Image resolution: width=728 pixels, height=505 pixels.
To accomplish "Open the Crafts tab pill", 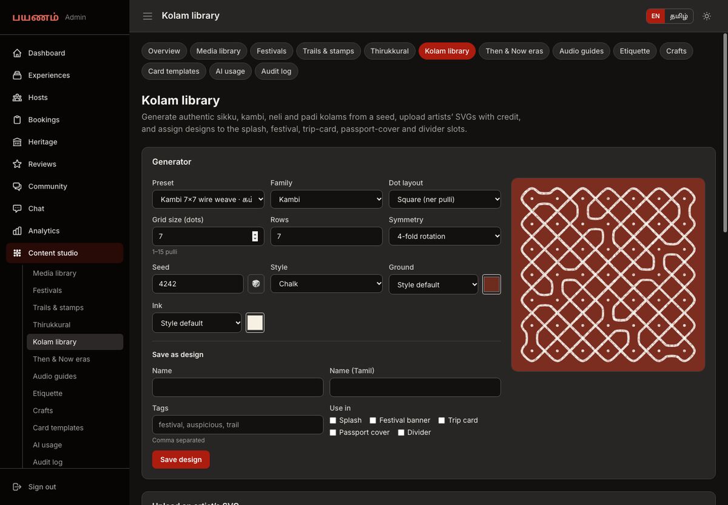I will click(x=676, y=51).
